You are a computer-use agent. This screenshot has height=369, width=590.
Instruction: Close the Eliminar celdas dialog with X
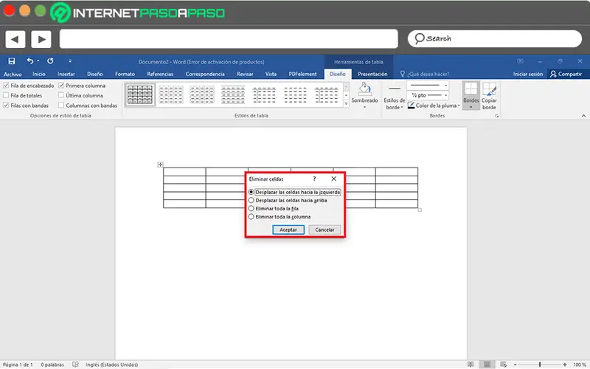coord(334,179)
